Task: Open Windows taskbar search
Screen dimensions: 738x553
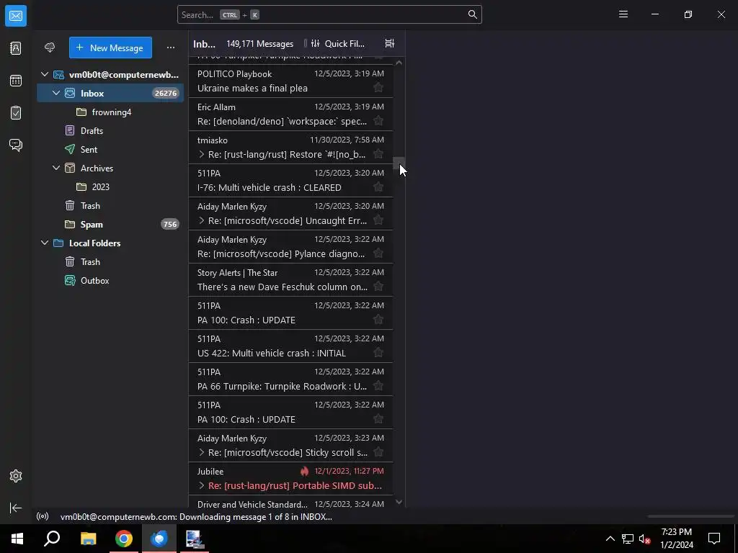Action: 52,539
